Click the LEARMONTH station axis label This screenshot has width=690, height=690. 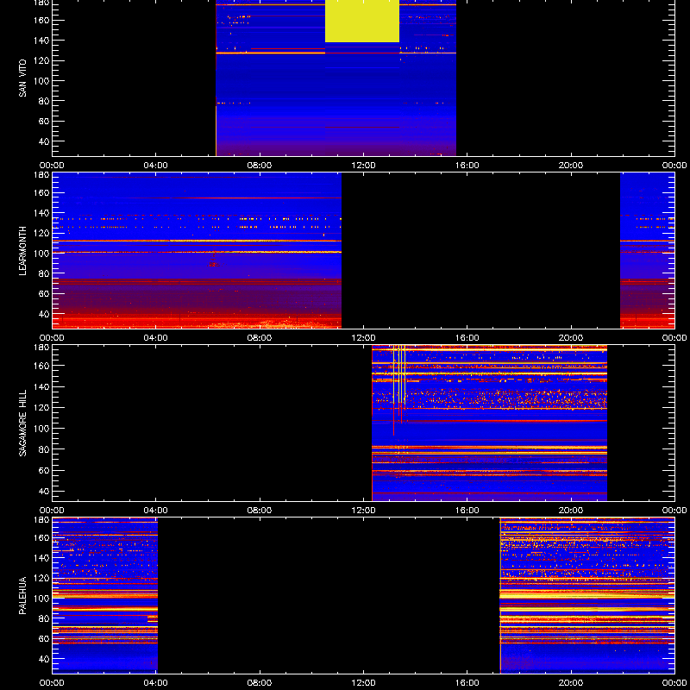click(x=22, y=251)
